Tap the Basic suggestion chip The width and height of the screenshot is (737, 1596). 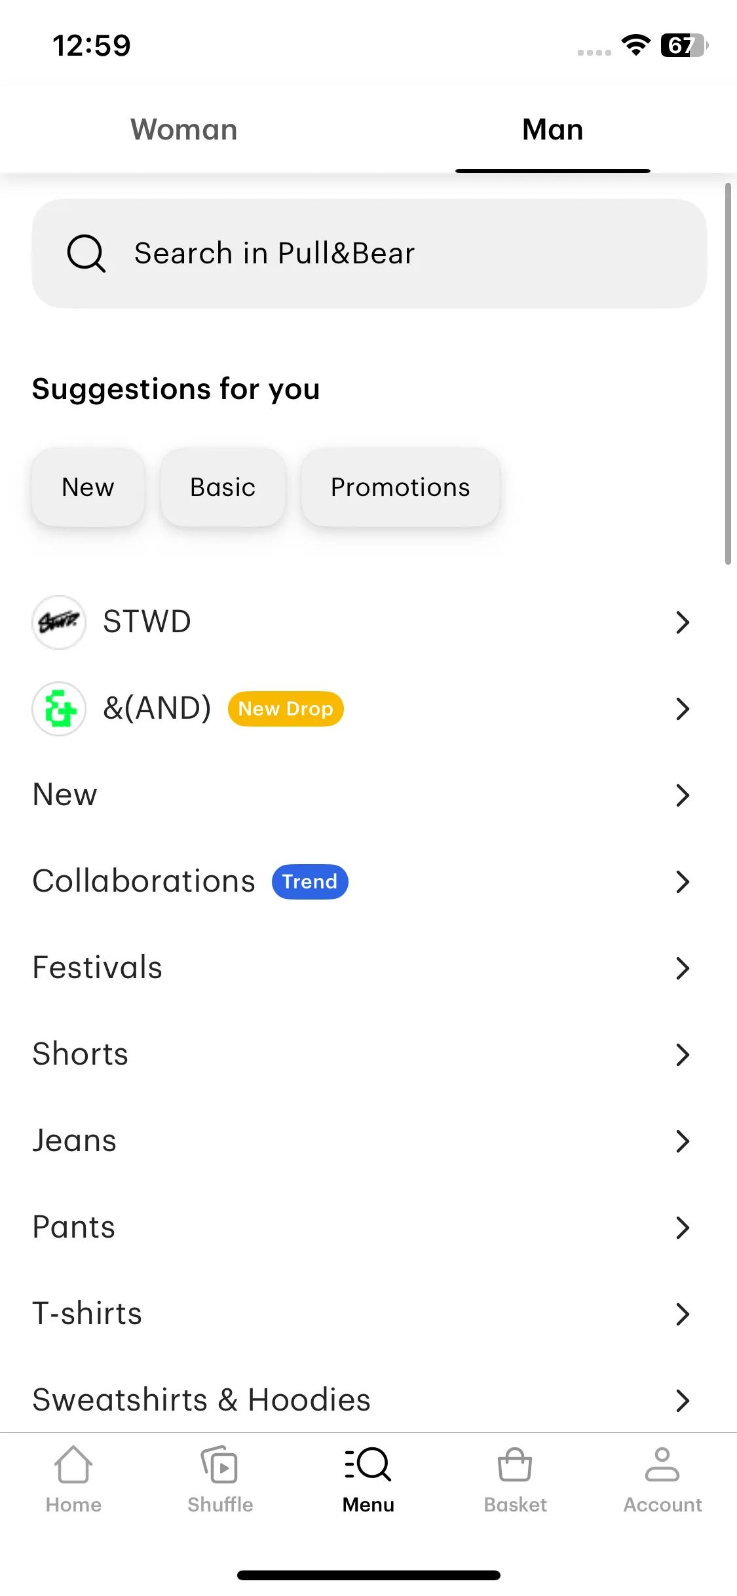[223, 487]
